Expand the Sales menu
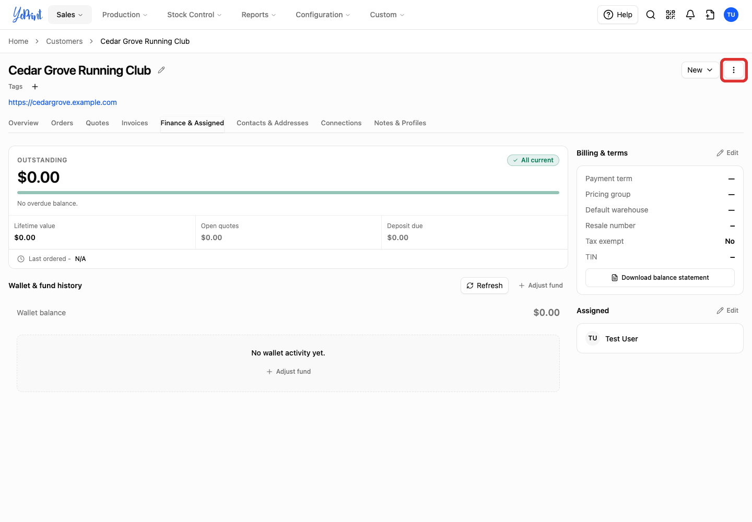Viewport: 752px width, 522px height. pyautogui.click(x=70, y=15)
